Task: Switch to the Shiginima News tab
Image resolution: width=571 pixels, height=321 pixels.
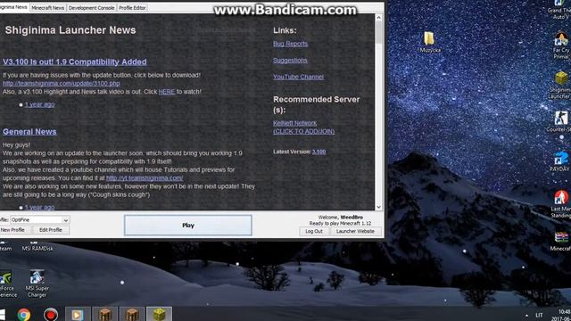Action: click(14, 7)
